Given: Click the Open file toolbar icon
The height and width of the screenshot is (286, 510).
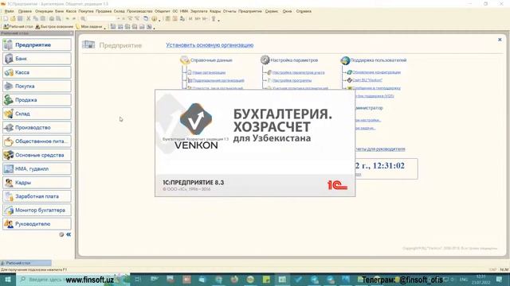Looking at the screenshot, I should 13,19.
